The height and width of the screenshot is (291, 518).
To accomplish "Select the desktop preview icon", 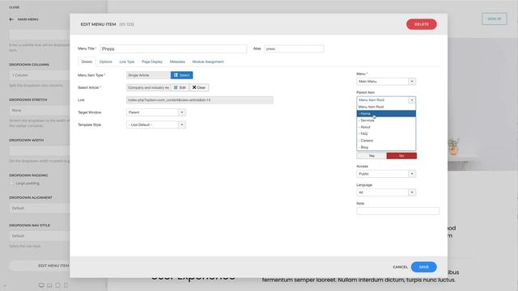I will coord(41,285).
